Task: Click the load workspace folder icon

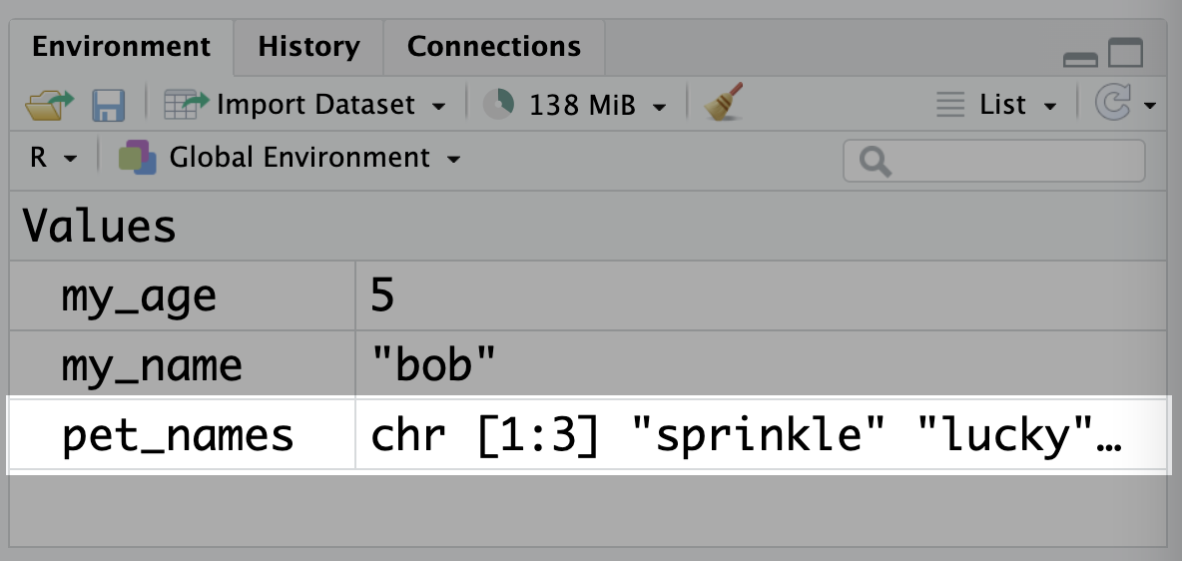Action: 50,105
